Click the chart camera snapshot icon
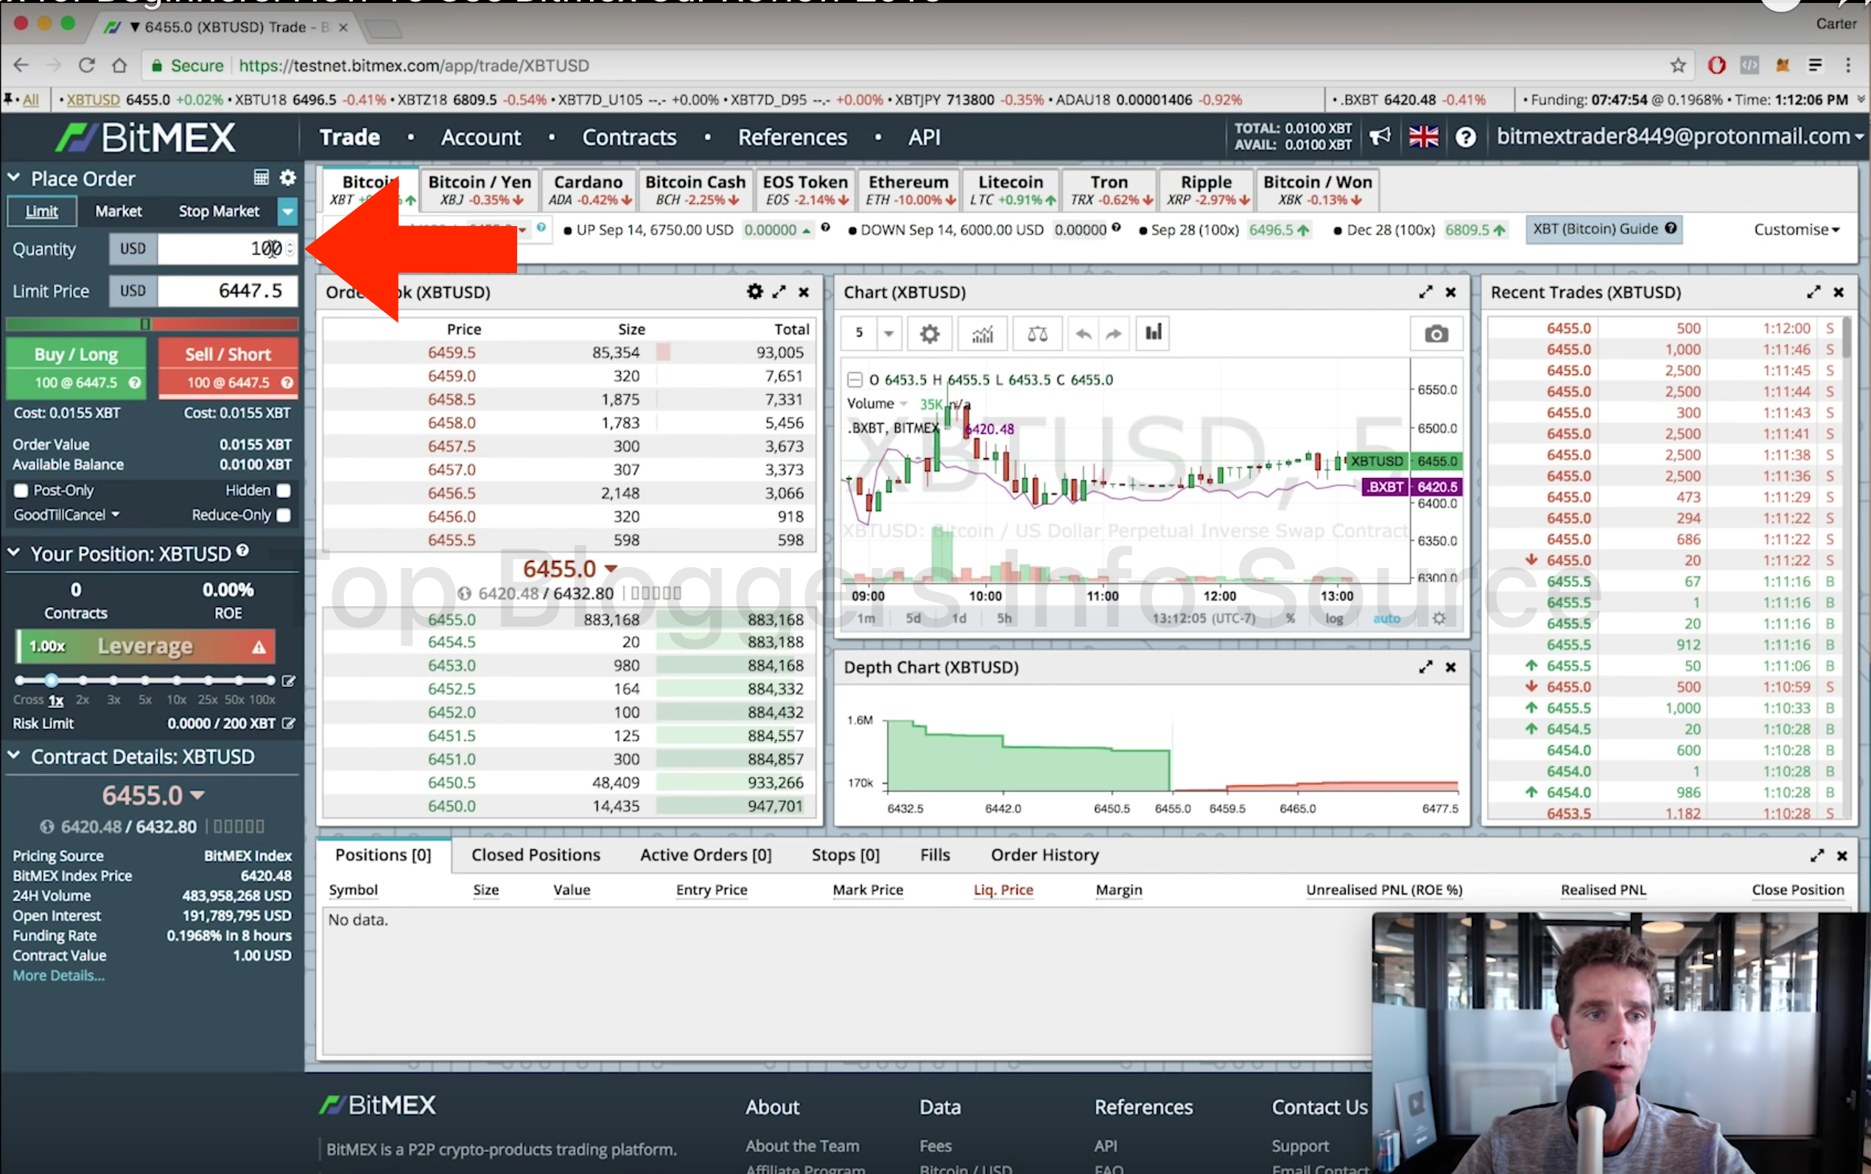This screenshot has width=1871, height=1174. click(1436, 334)
